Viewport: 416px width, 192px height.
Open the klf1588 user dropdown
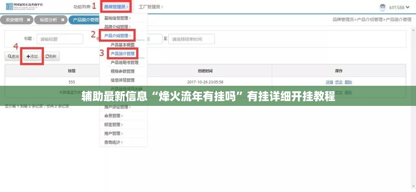click(399, 7)
